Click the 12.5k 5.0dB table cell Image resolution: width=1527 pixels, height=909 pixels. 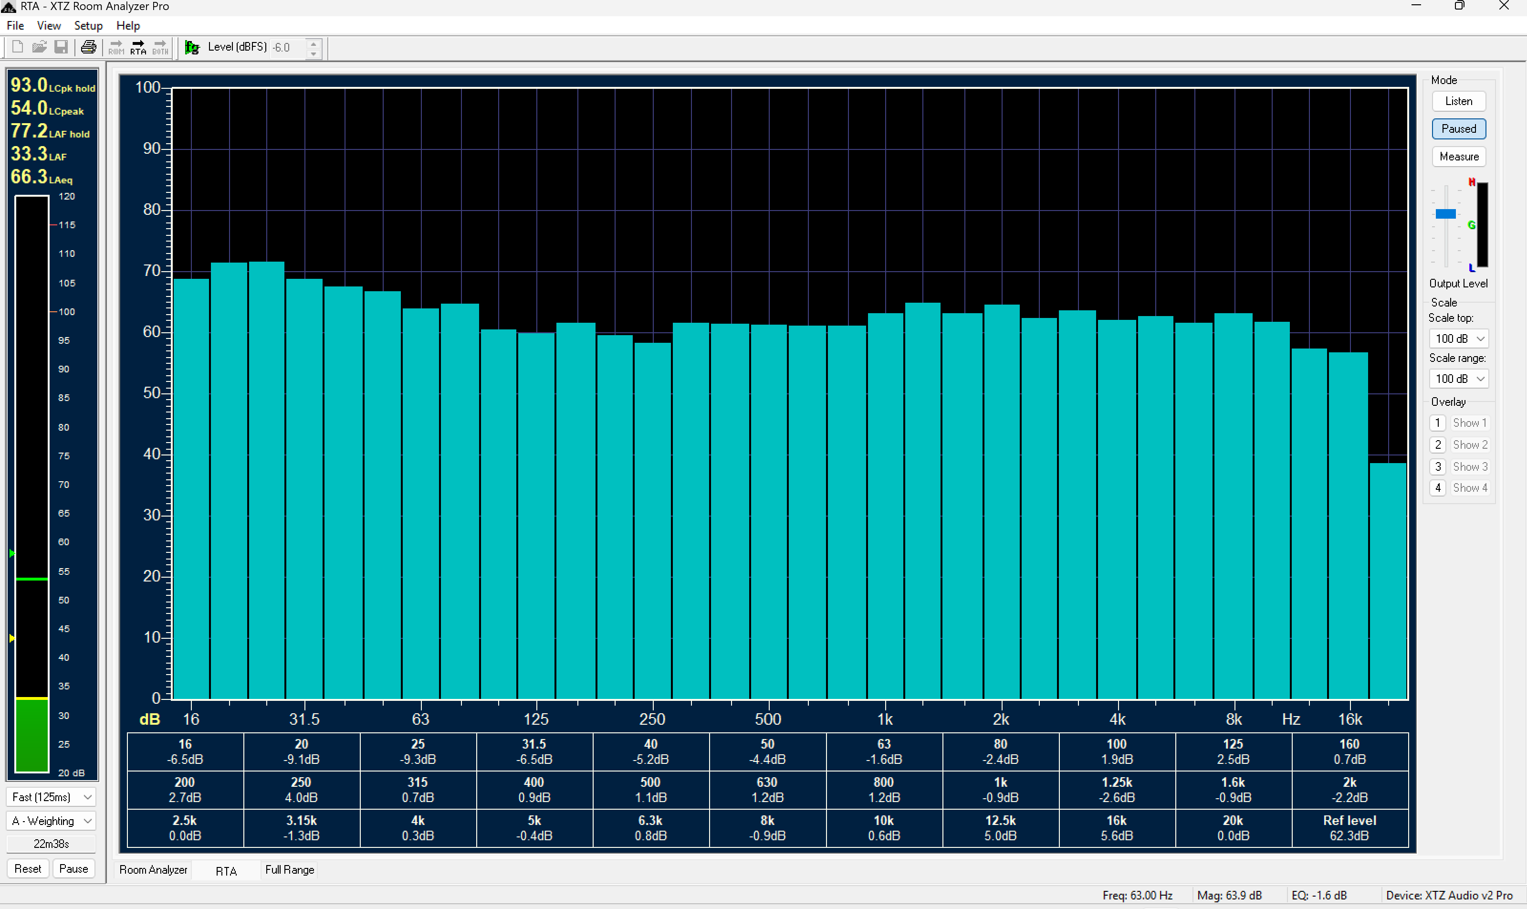coord(1001,828)
